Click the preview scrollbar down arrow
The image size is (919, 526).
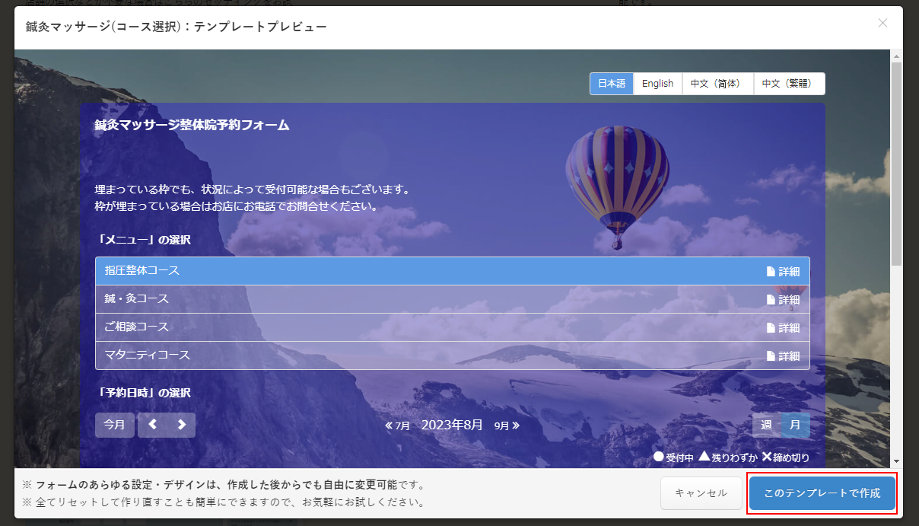click(x=896, y=461)
